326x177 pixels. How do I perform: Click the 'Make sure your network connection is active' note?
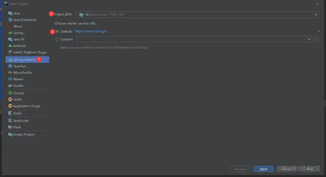[104, 47]
